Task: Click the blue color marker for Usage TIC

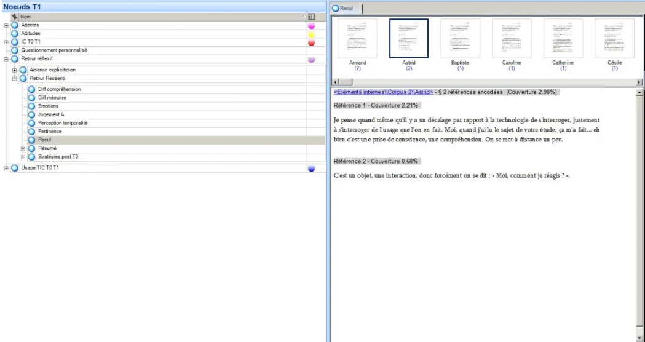Action: coord(311,169)
